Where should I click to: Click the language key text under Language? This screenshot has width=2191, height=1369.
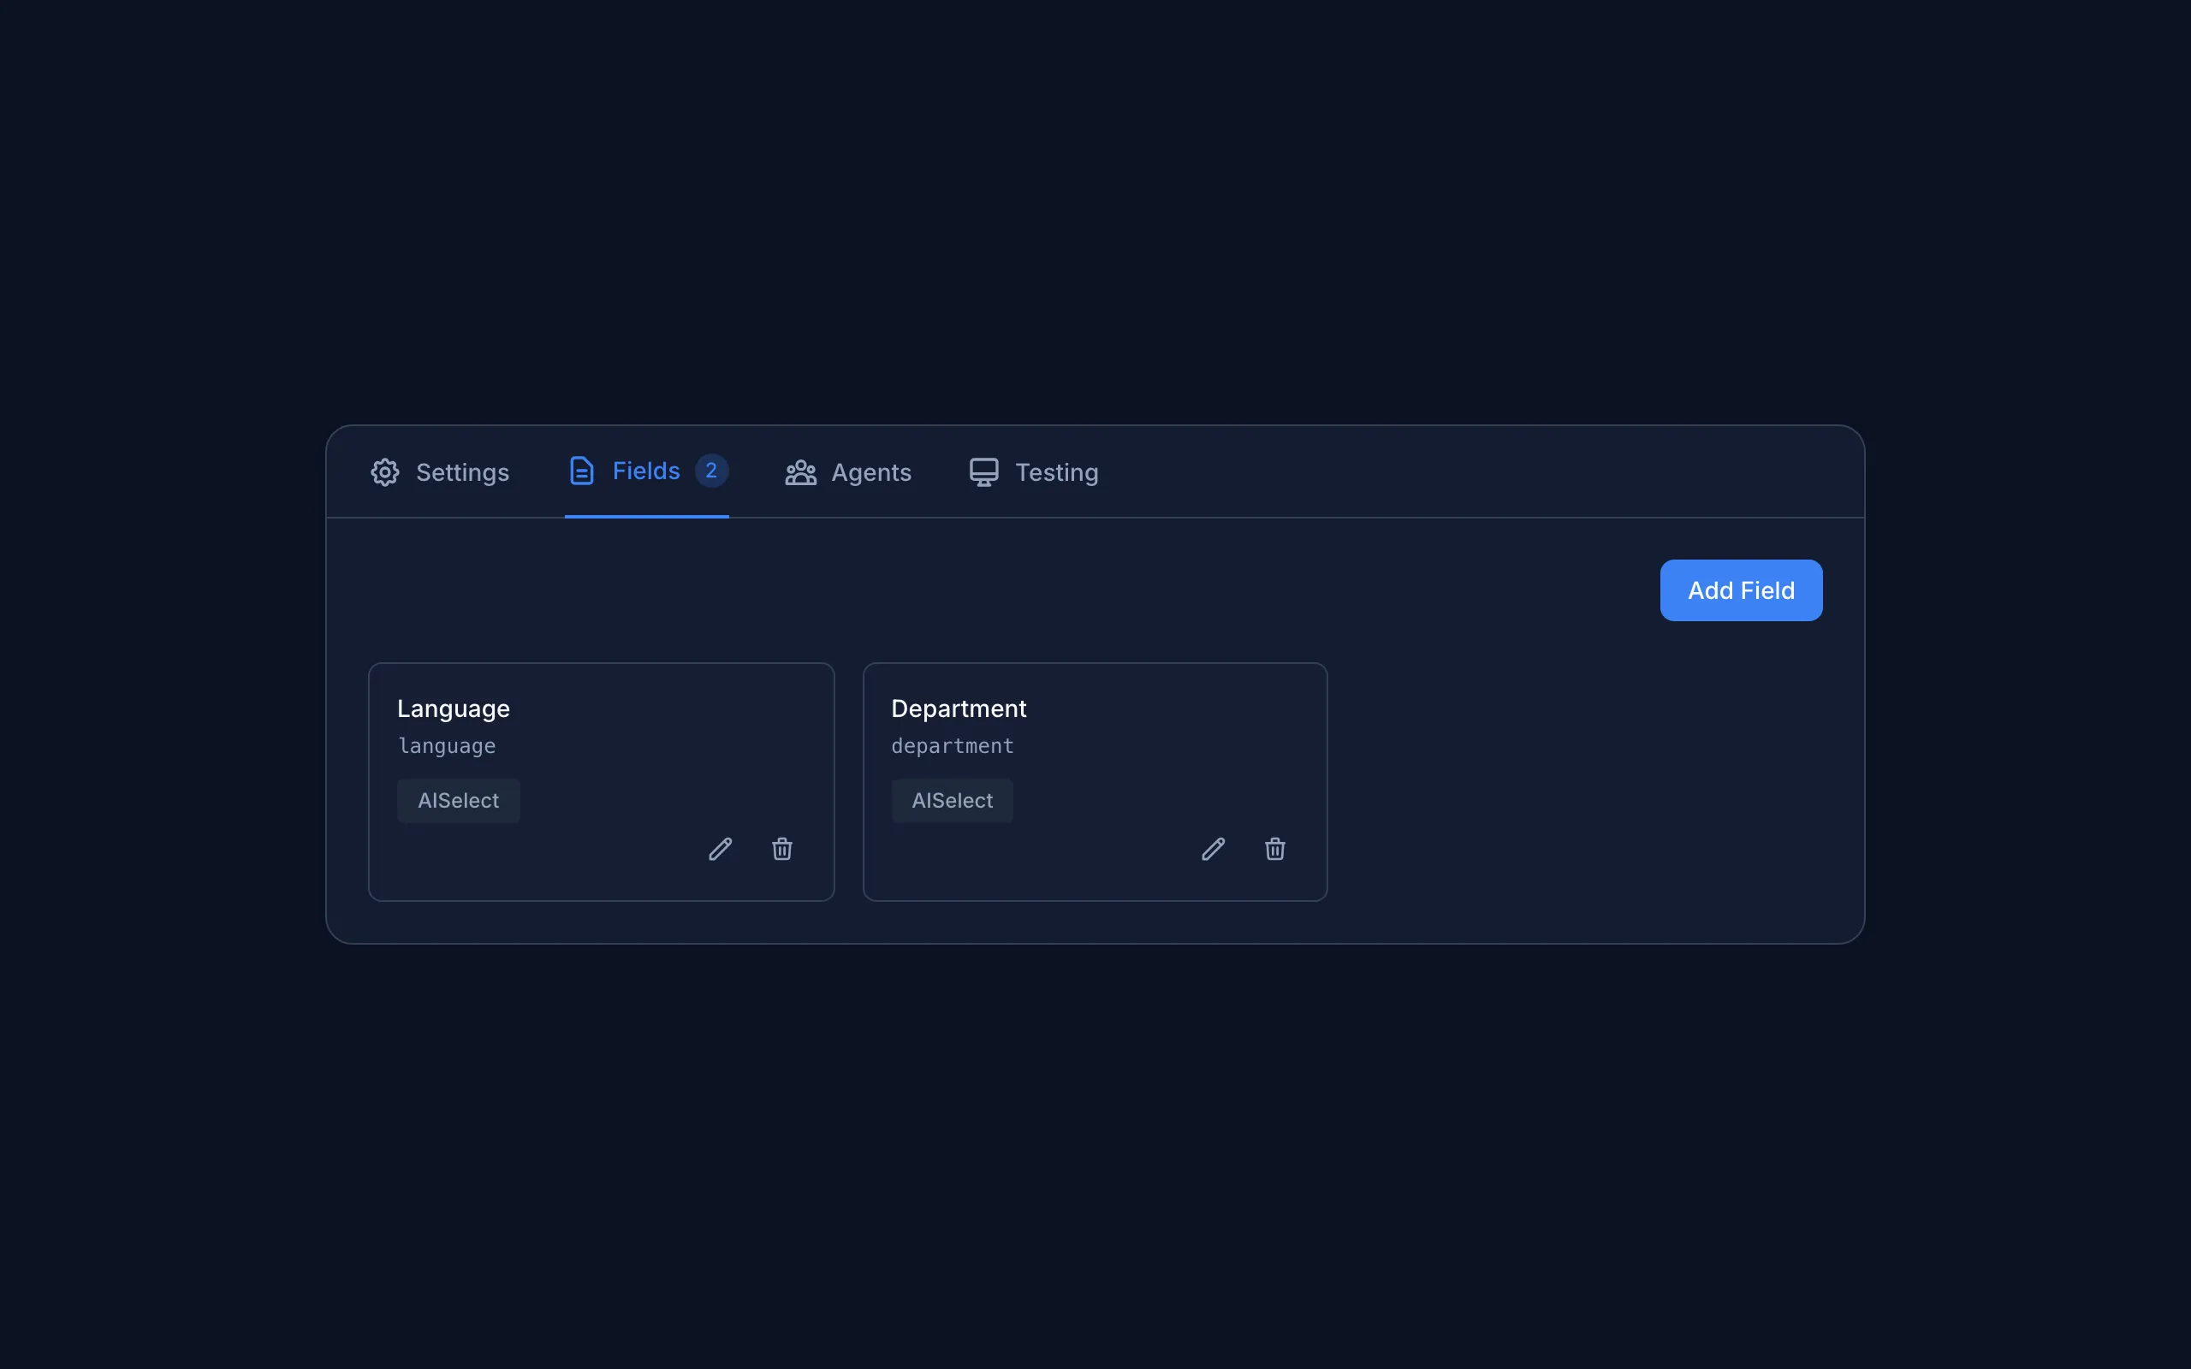447,745
